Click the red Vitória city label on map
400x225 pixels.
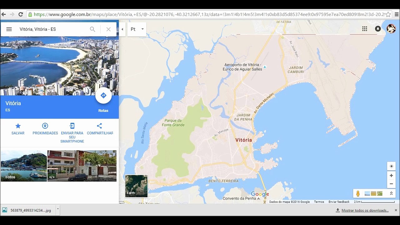244,140
